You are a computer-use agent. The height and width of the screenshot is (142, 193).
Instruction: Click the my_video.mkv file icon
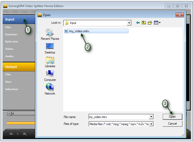click(66, 31)
